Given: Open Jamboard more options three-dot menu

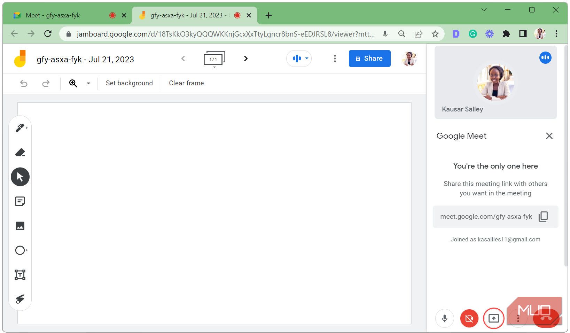Looking at the screenshot, I should pos(335,59).
